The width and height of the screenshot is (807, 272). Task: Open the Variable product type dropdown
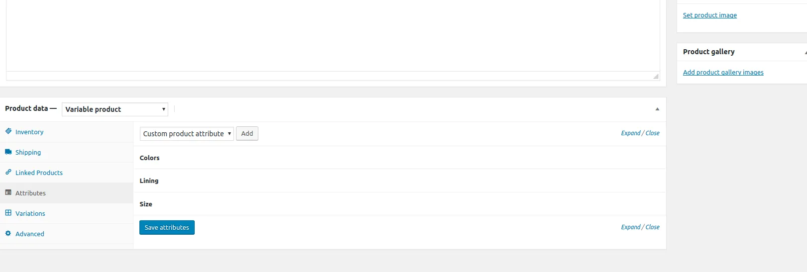(115, 109)
